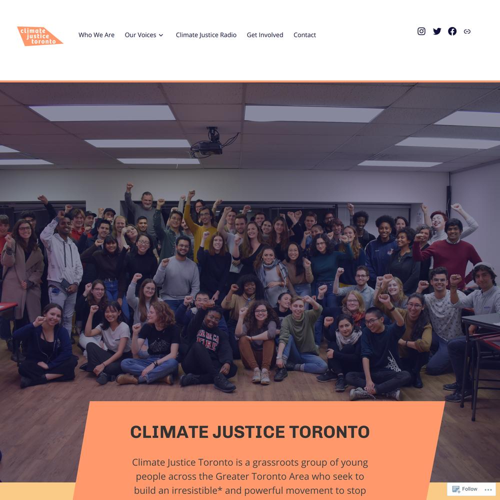Viewport: 500px width, 500px height.
Task: Open the Twitter profile icon
Action: (x=437, y=31)
